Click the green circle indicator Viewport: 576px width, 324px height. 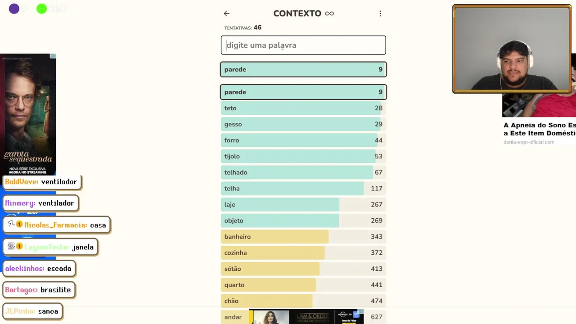(41, 9)
